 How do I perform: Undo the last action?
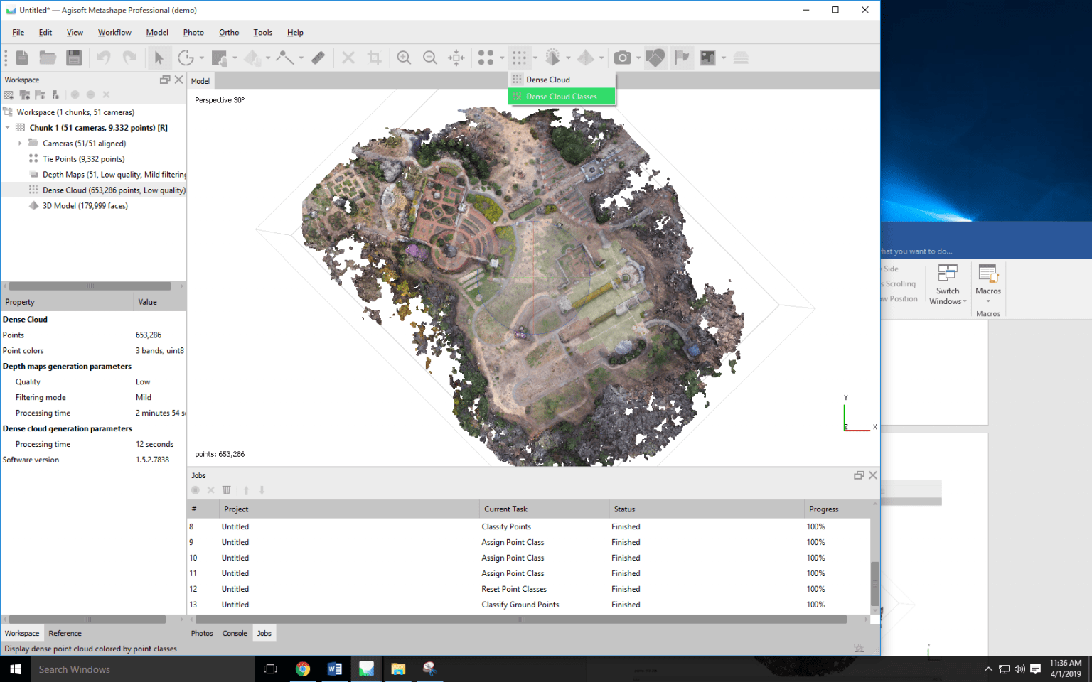click(x=104, y=58)
